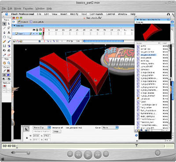This screenshot has width=176, height=162.
Task: Toggle show/hide all layers eye icon
Action: coord(34,30)
